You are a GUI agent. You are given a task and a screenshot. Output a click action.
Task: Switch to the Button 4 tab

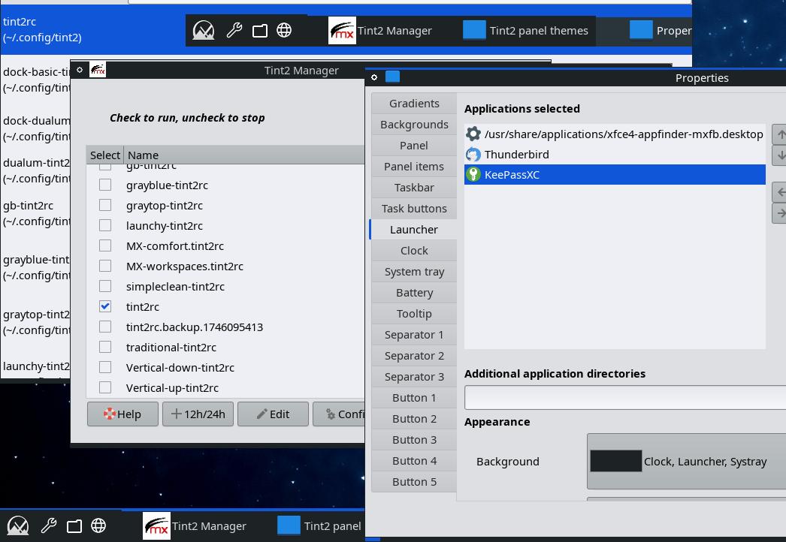pyautogui.click(x=414, y=461)
